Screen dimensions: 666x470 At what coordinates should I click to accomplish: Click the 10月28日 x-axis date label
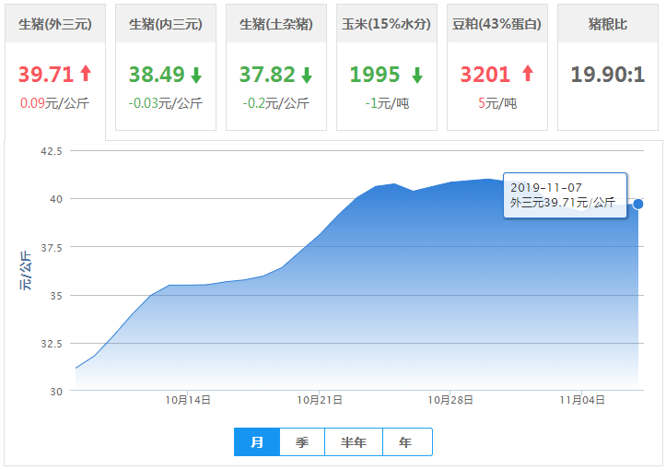click(450, 400)
